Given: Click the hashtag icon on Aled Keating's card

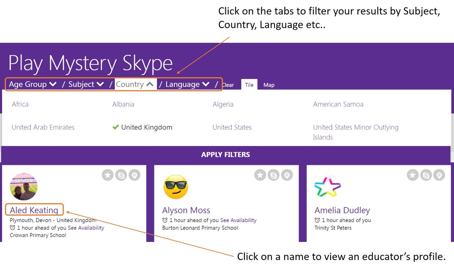Looking at the screenshot, I should (135, 175).
